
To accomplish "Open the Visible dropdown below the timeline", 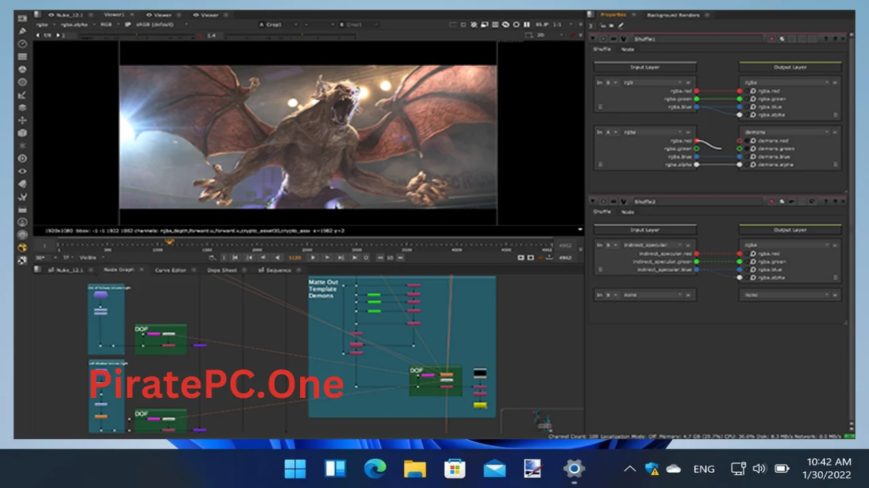I will [91, 258].
